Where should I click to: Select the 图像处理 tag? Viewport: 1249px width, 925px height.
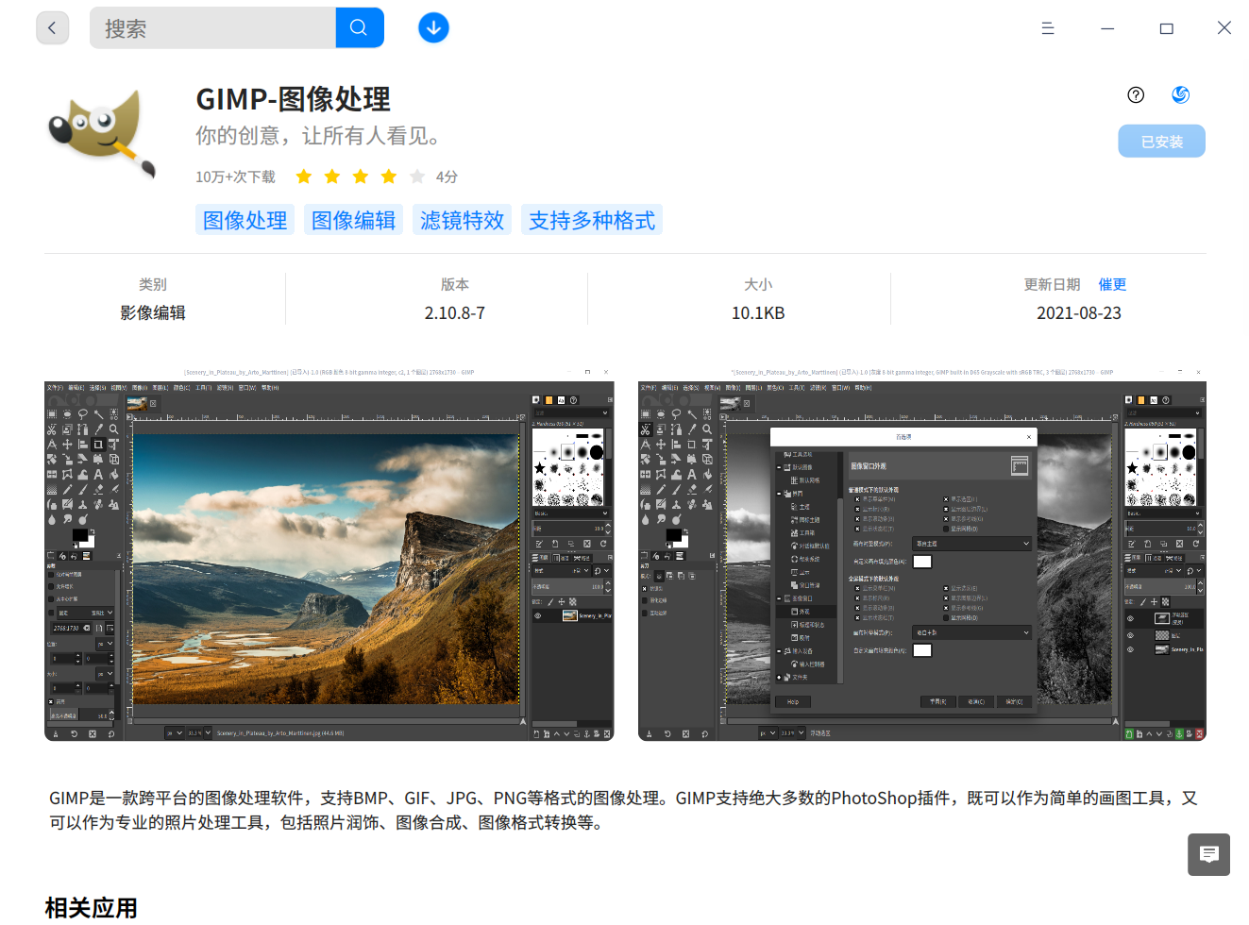[x=245, y=219]
